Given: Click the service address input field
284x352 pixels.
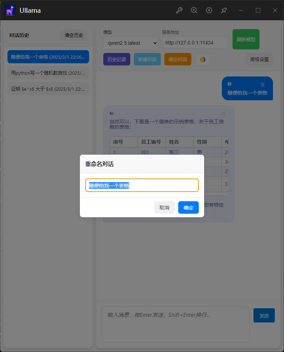Looking at the screenshot, I should (x=196, y=43).
